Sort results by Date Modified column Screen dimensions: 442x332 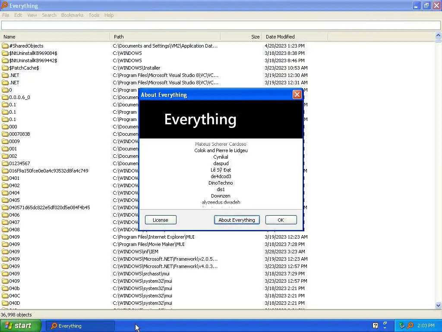[x=295, y=37]
